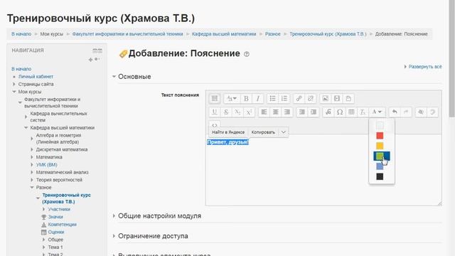455x256 pixels.
Task: Open the navigation block actions gear
Action: pos(97,59)
